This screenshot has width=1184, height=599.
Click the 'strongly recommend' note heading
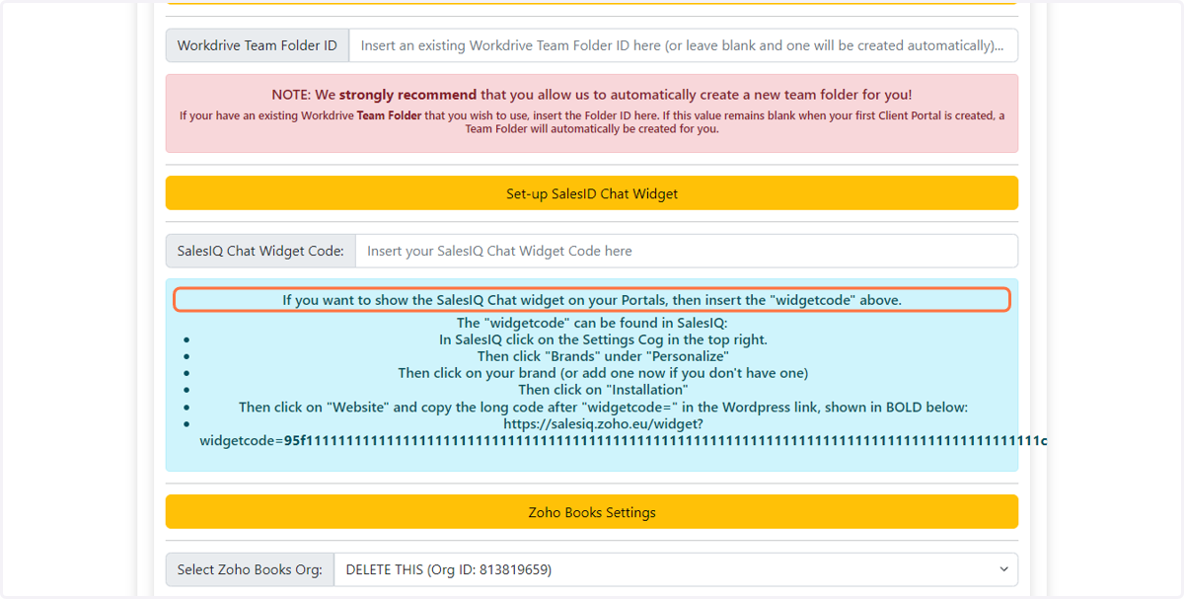(592, 95)
